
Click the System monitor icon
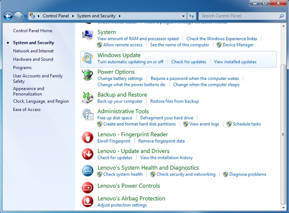(88, 35)
